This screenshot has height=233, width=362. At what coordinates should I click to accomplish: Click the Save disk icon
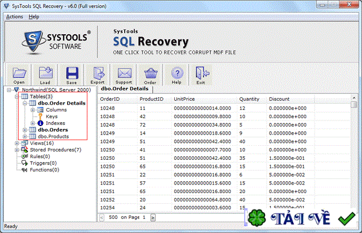(72, 74)
